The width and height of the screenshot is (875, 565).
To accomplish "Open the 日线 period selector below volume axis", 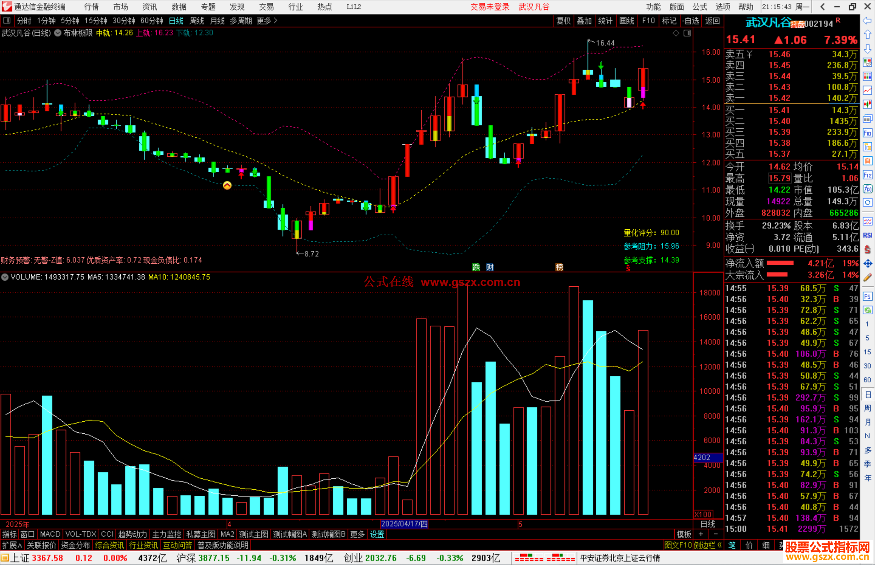I will pos(708,524).
